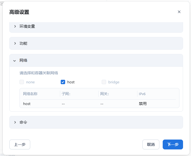This screenshot has width=191, height=156.
Task: Collapse the 网络 section header
Action: click(96, 60)
